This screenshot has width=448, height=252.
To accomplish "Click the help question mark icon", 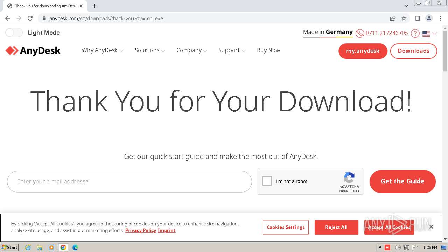I will coord(415,33).
